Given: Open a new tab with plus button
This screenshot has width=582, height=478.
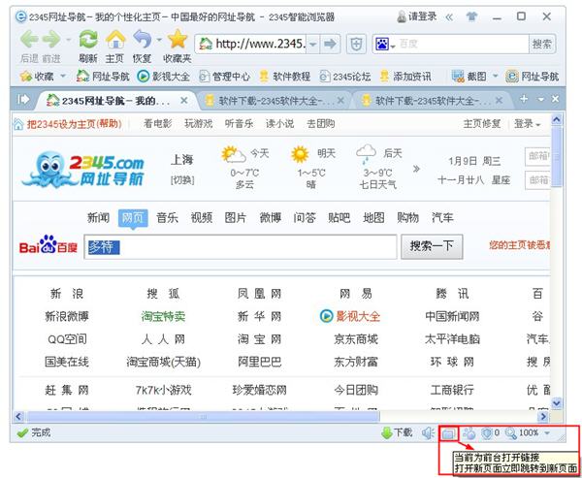Looking at the screenshot, I should pos(524,99).
